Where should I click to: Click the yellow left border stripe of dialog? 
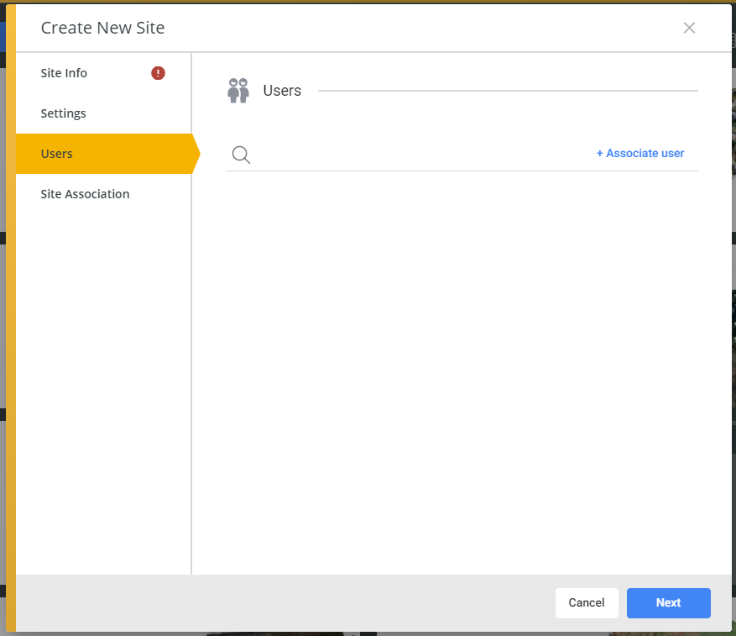pos(11,318)
